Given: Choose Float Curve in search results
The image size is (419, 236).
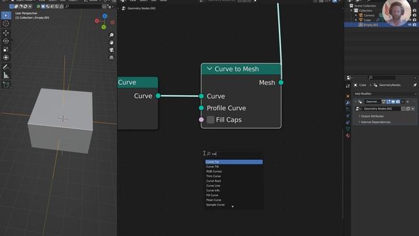Looking at the screenshot, I should point(234,200).
